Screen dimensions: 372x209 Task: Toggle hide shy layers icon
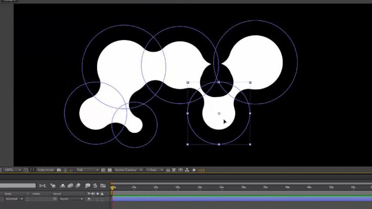coord(63,185)
